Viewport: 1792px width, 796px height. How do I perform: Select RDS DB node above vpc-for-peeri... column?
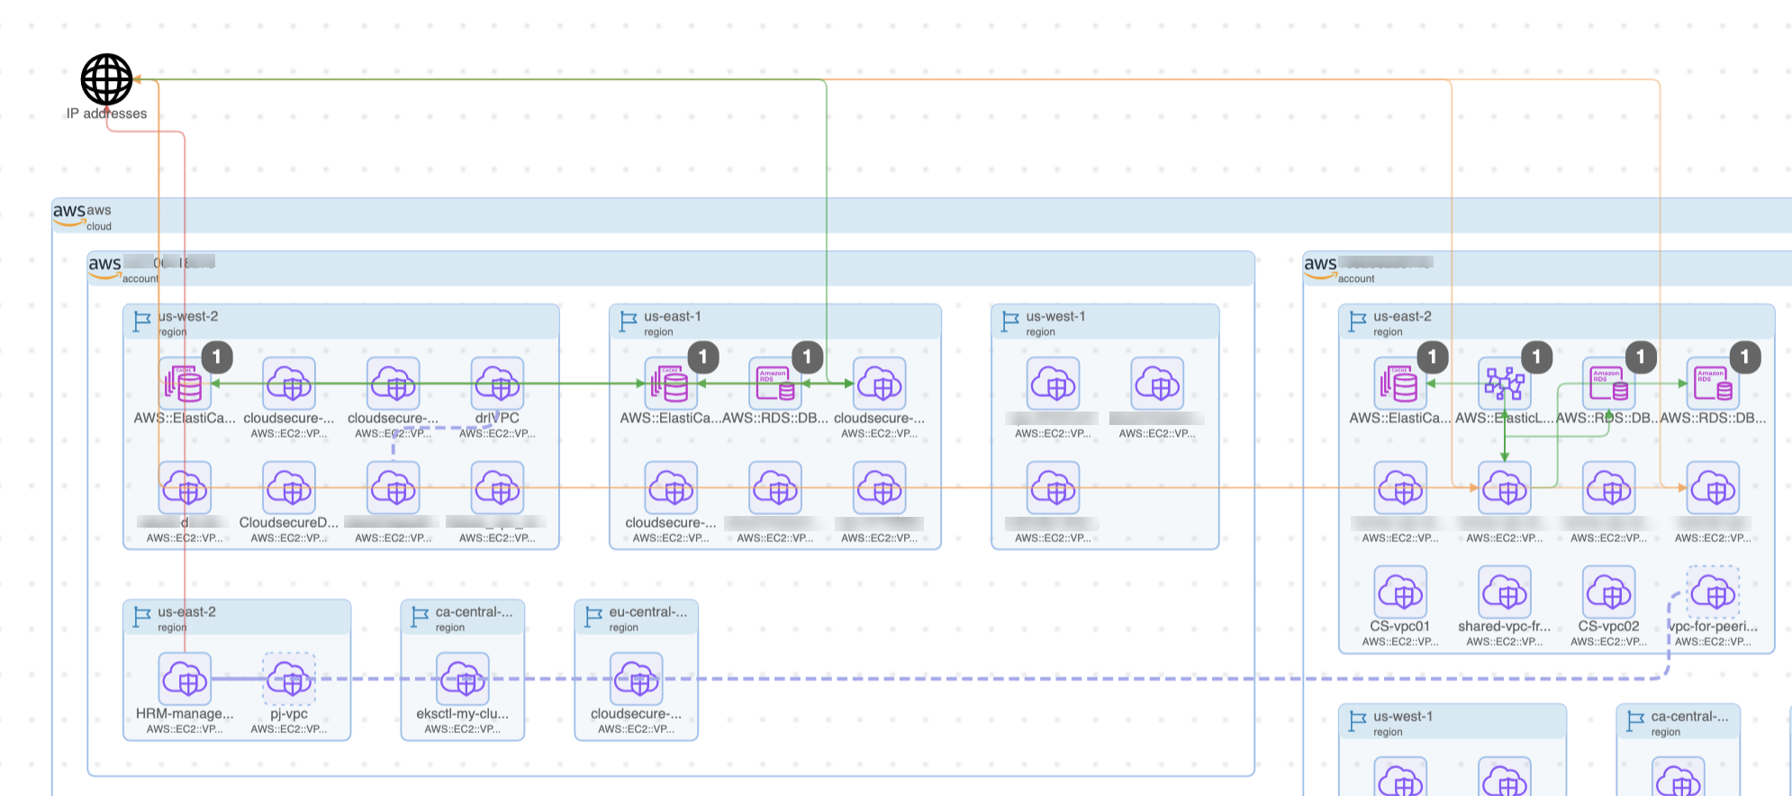1714,384
